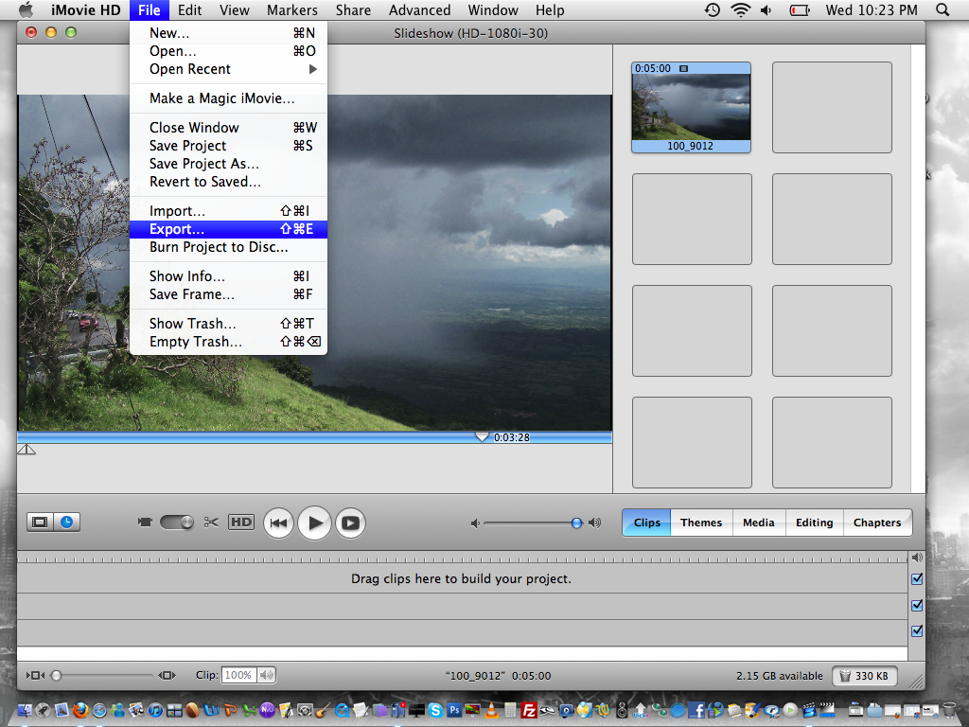Launch Firefox from the Dock
The height and width of the screenshot is (727, 969).
[80, 710]
